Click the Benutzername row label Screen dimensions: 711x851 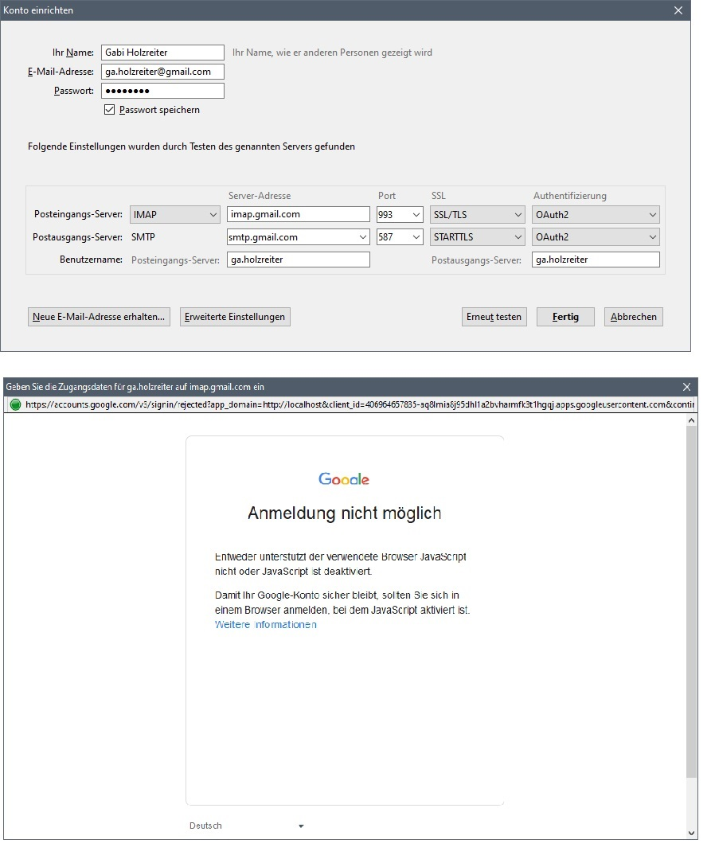click(x=92, y=260)
